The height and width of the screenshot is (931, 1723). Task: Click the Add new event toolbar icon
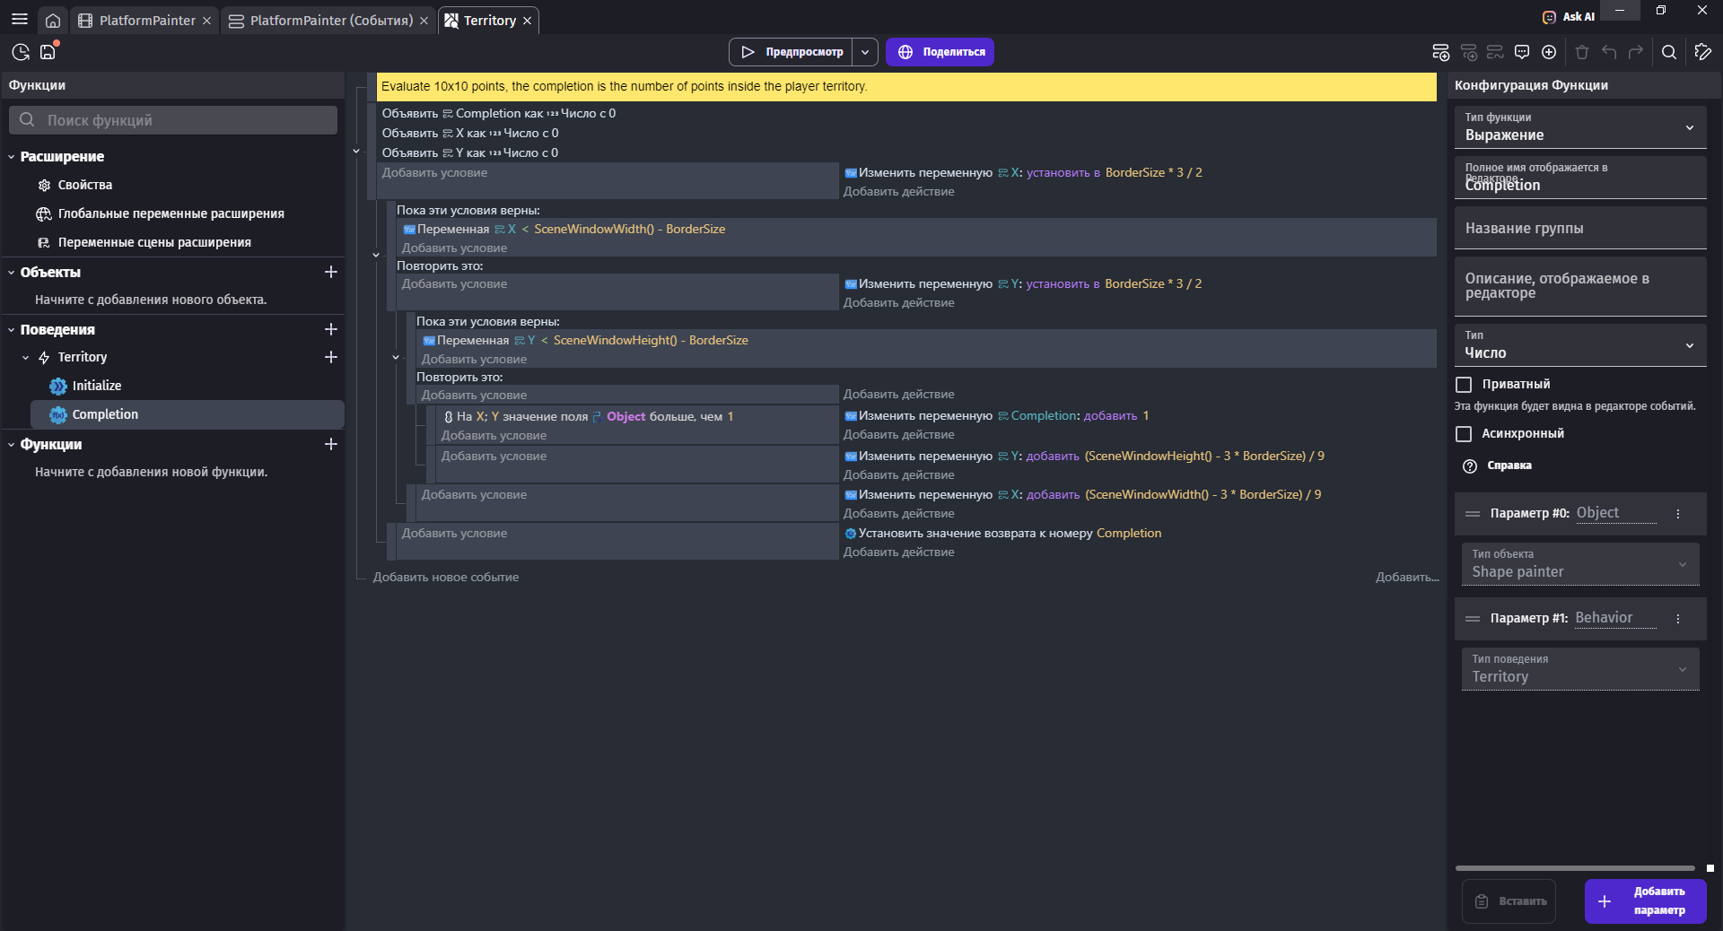tap(1440, 52)
